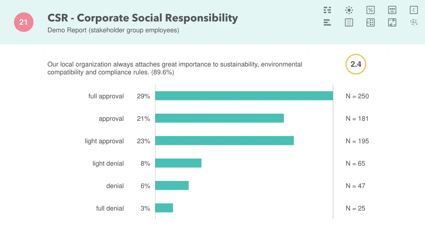The height and width of the screenshot is (239, 425).
Task: Click the Demo Report subtitle text
Action: (113, 30)
